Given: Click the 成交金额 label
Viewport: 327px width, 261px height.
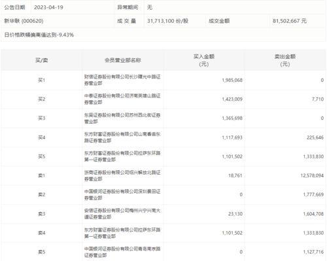Looking at the screenshot, I should pyautogui.click(x=219, y=21).
